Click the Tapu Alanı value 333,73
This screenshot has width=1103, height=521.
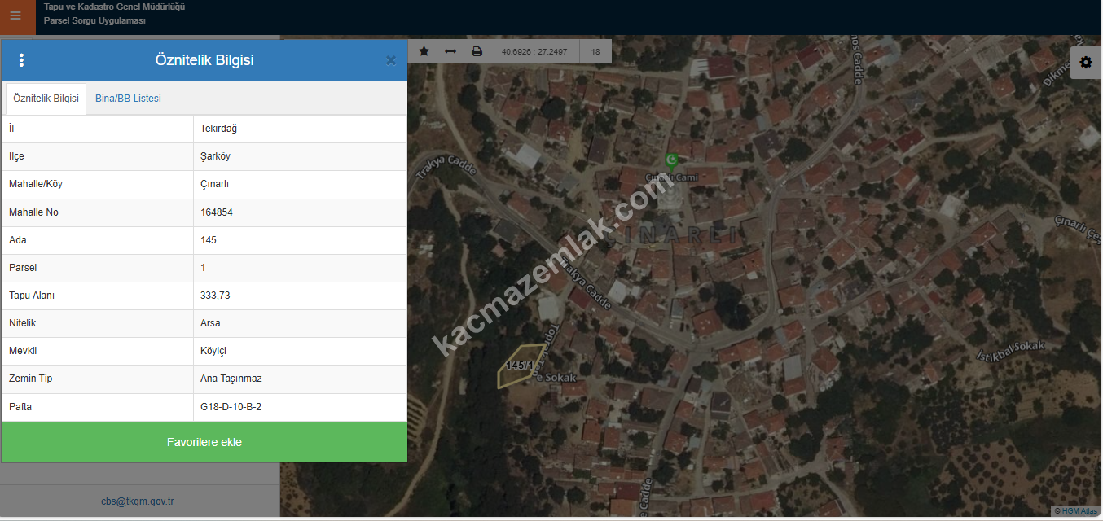click(215, 296)
